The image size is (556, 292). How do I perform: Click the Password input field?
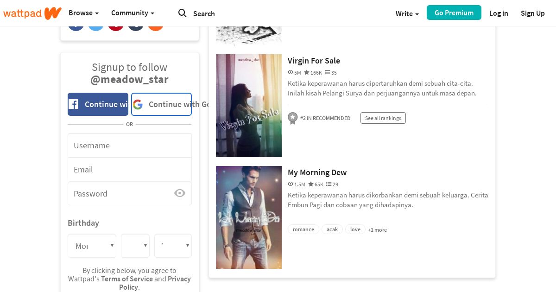130,193
